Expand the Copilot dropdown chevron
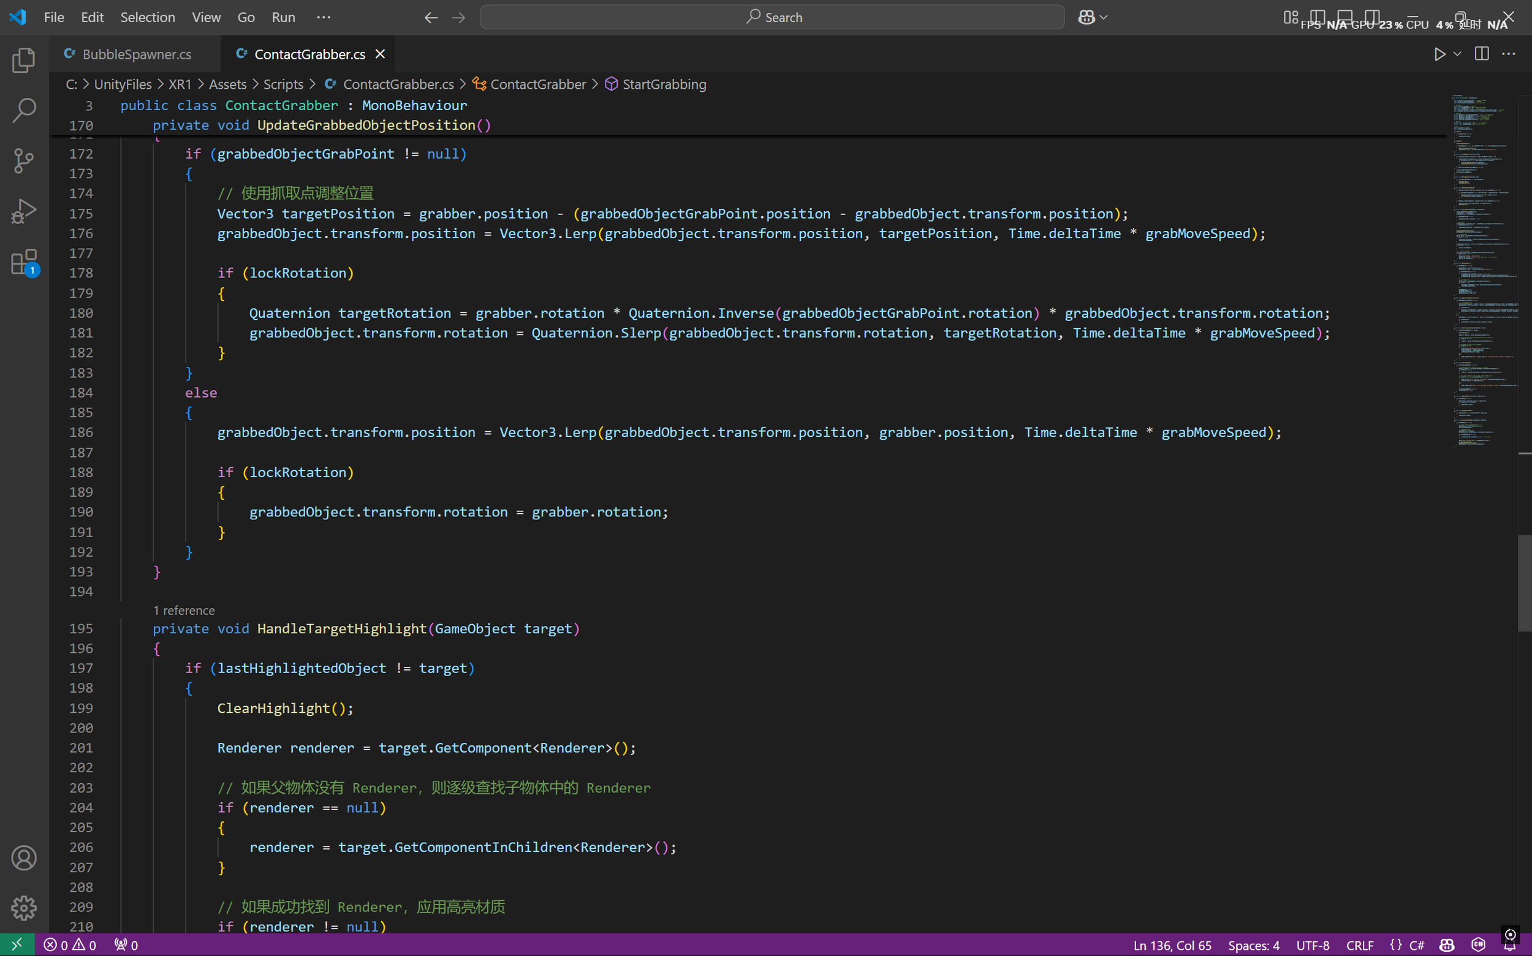This screenshot has height=956, width=1532. [1104, 17]
